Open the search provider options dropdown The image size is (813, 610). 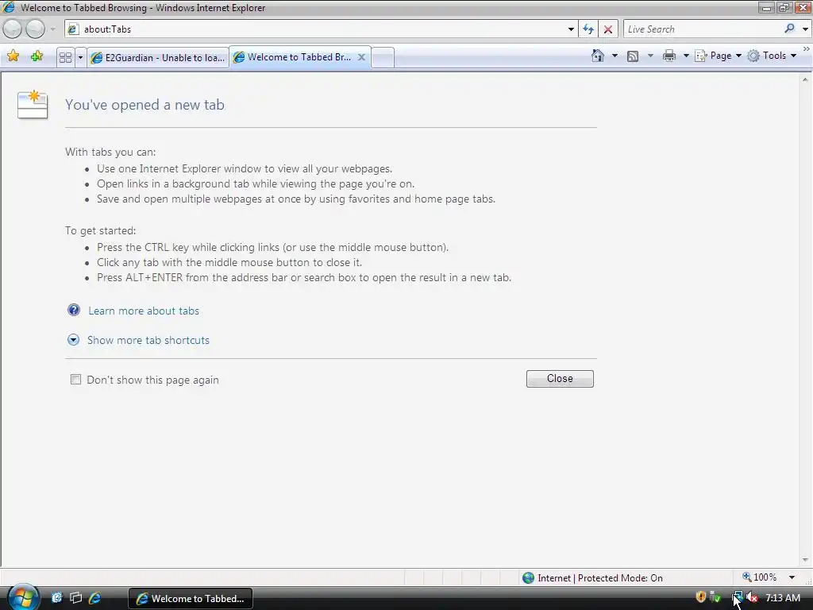[805, 29]
